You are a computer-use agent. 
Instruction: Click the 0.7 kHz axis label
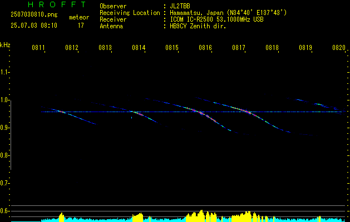[4, 183]
